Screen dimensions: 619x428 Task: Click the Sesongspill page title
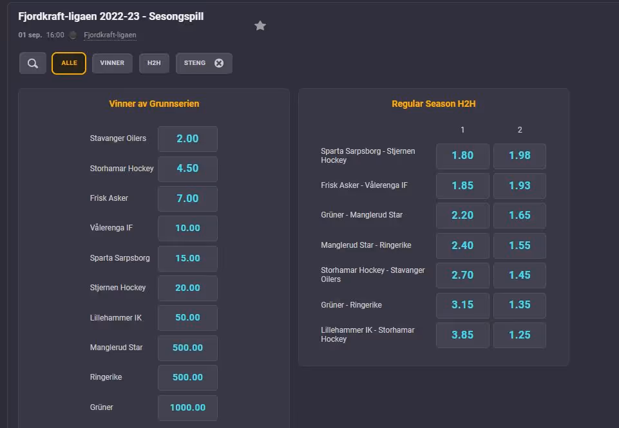tap(111, 17)
